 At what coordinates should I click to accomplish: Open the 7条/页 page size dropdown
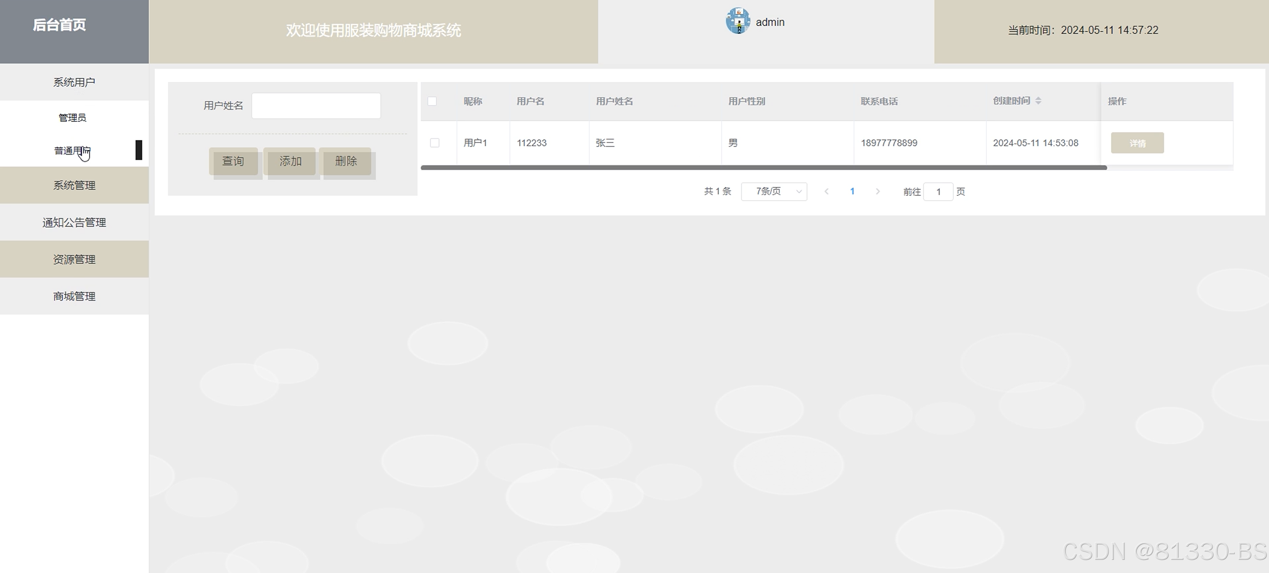click(x=774, y=192)
